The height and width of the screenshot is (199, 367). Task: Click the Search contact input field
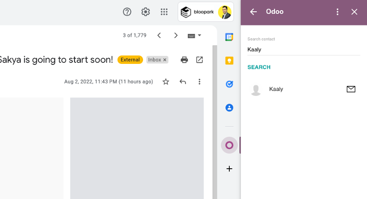point(304,49)
